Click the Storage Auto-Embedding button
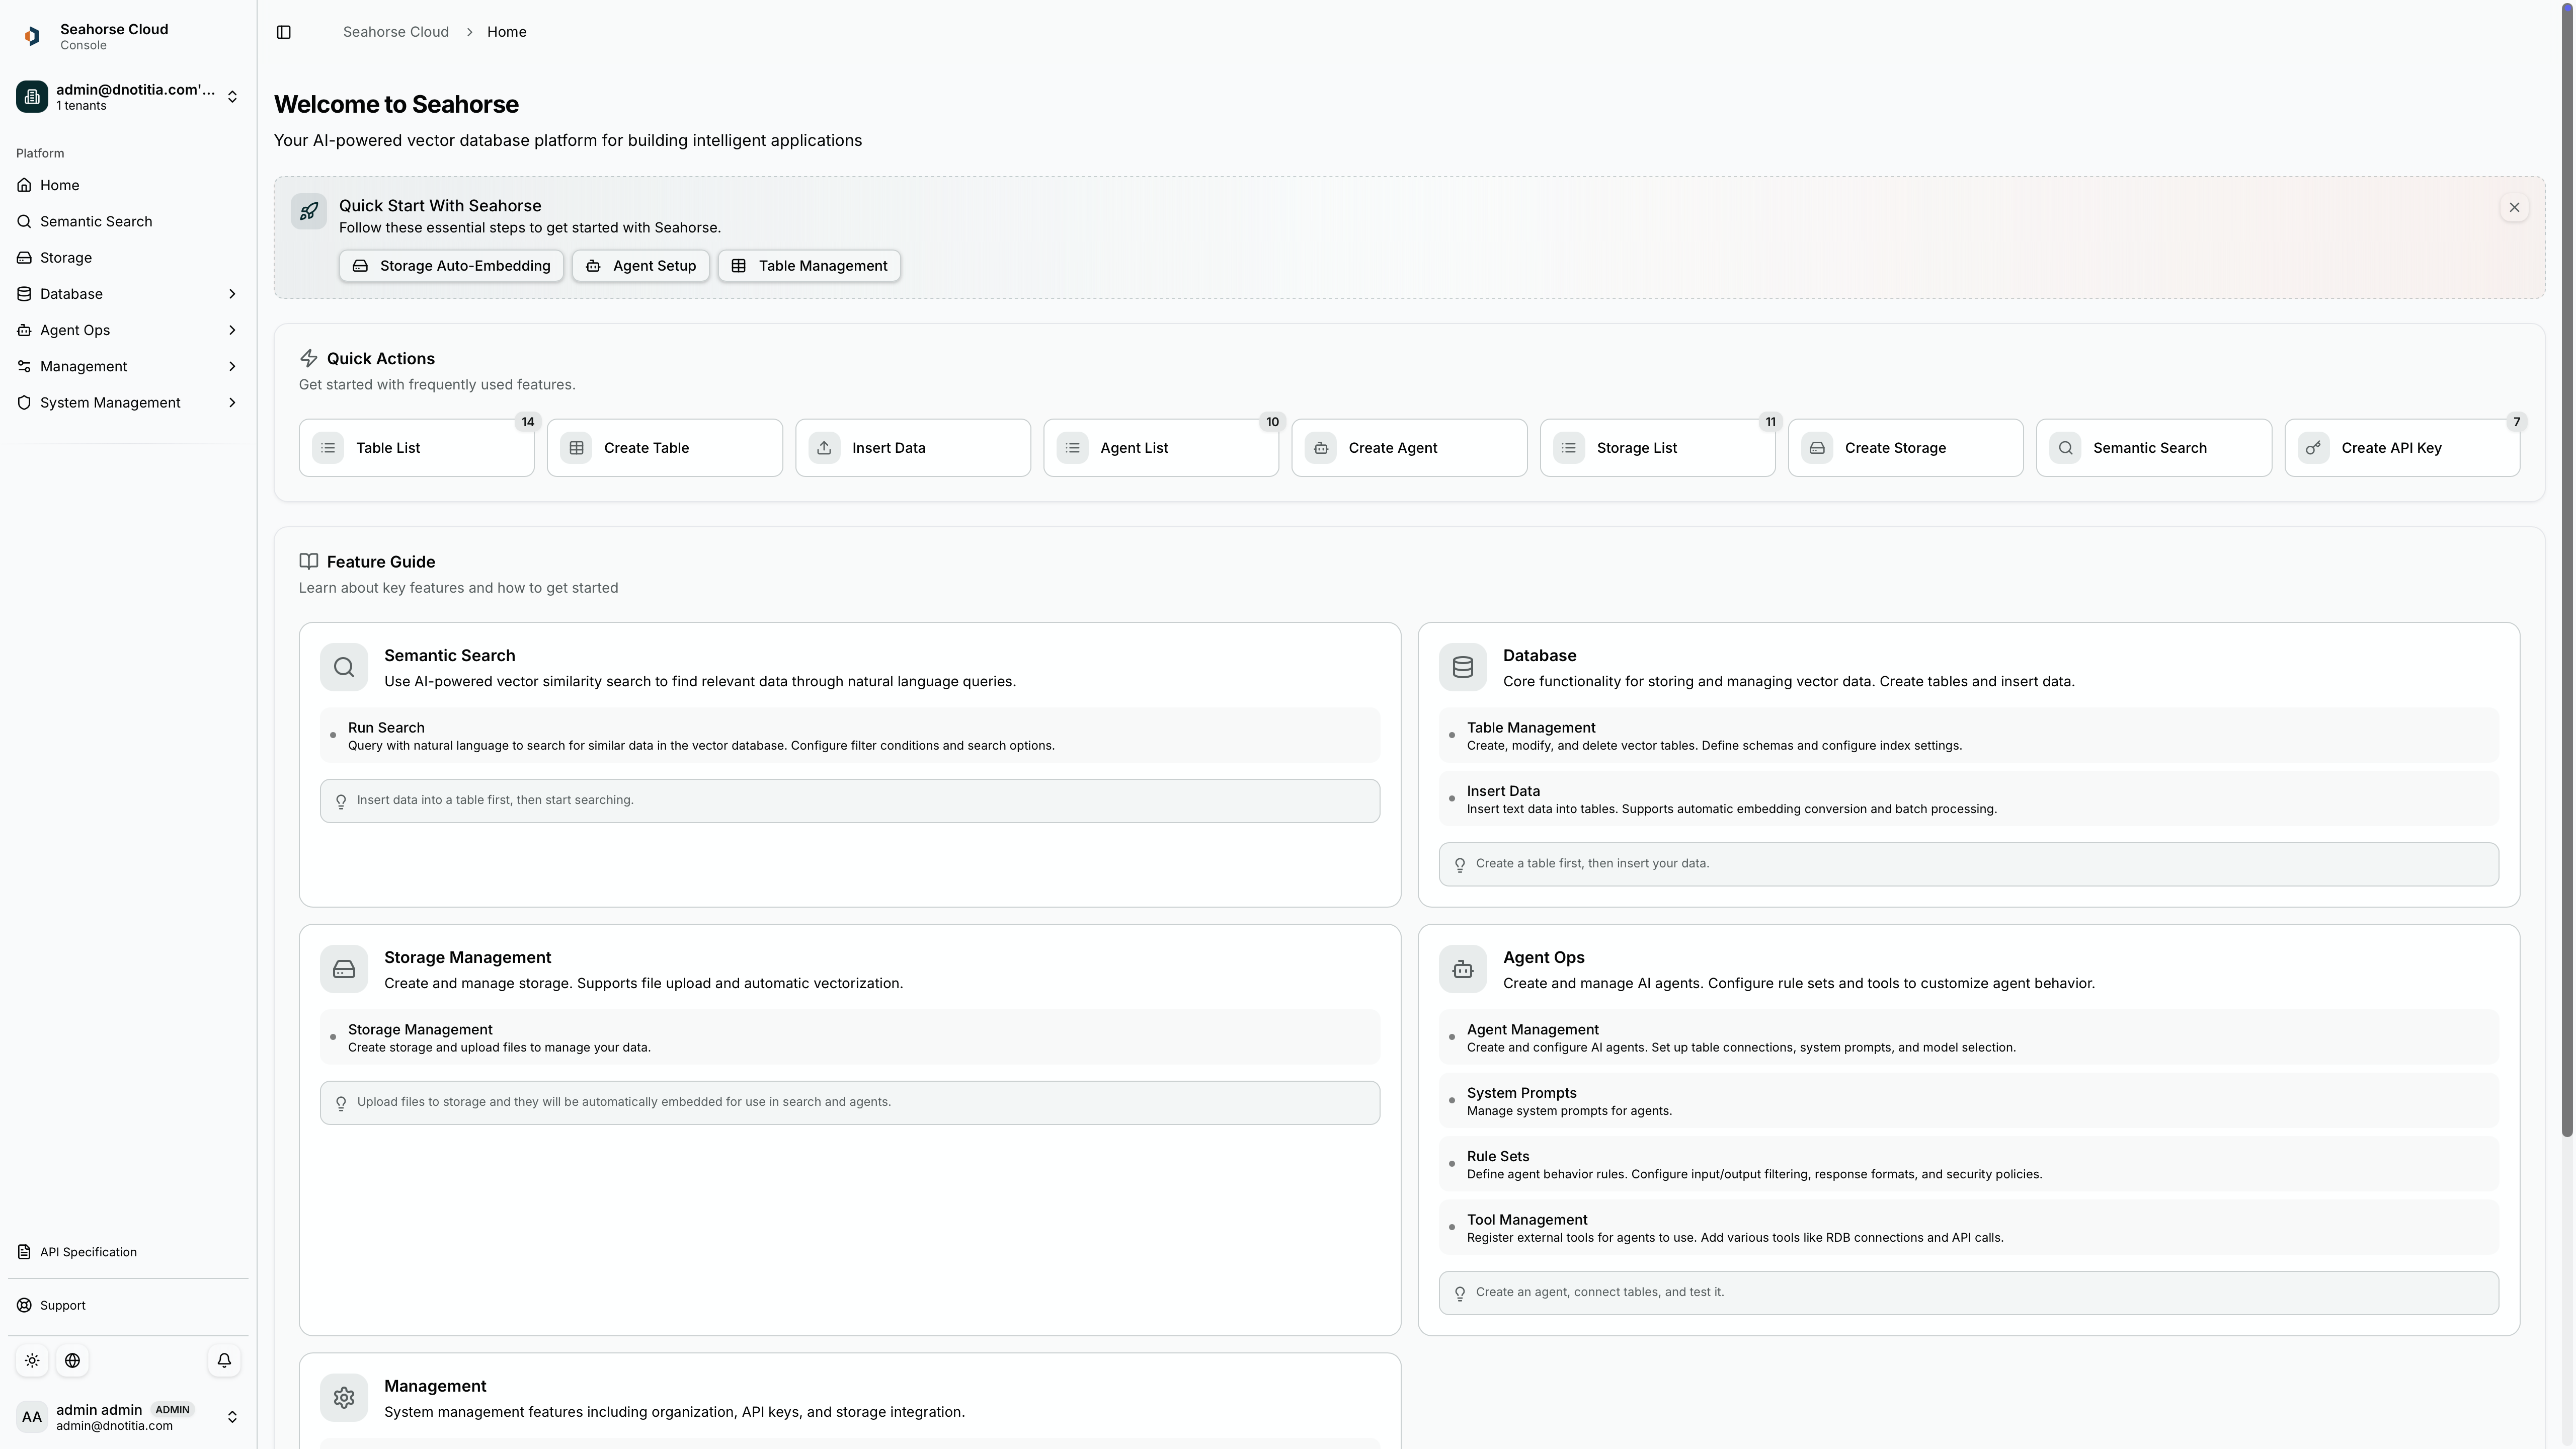This screenshot has width=2576, height=1449. pos(451,266)
